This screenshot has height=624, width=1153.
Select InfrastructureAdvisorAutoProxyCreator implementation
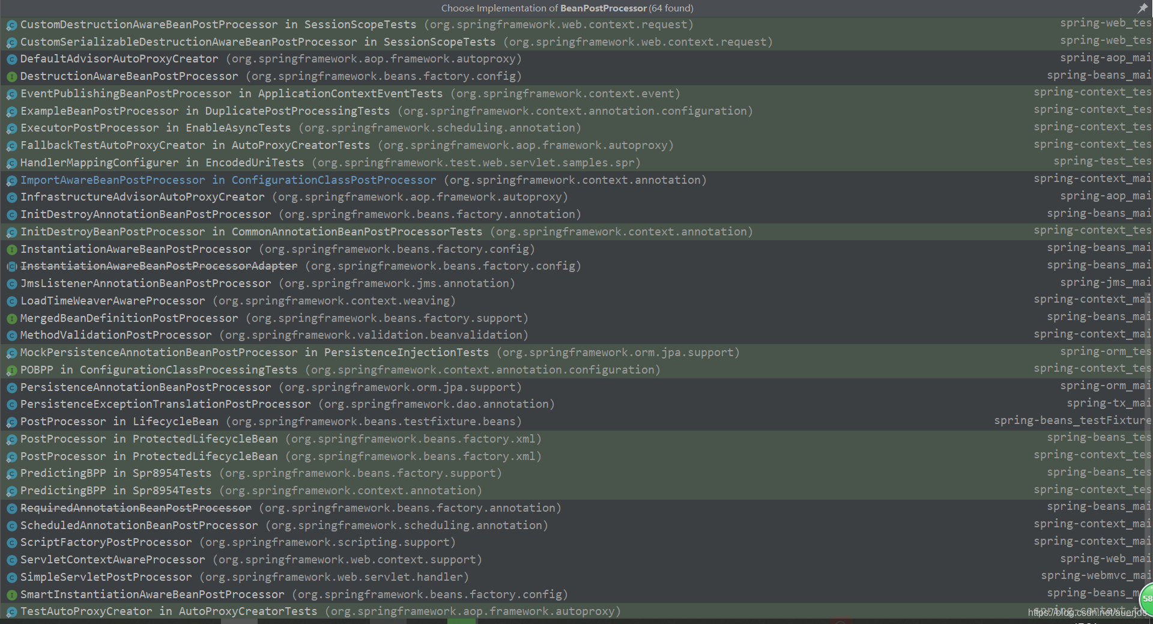click(x=576, y=197)
